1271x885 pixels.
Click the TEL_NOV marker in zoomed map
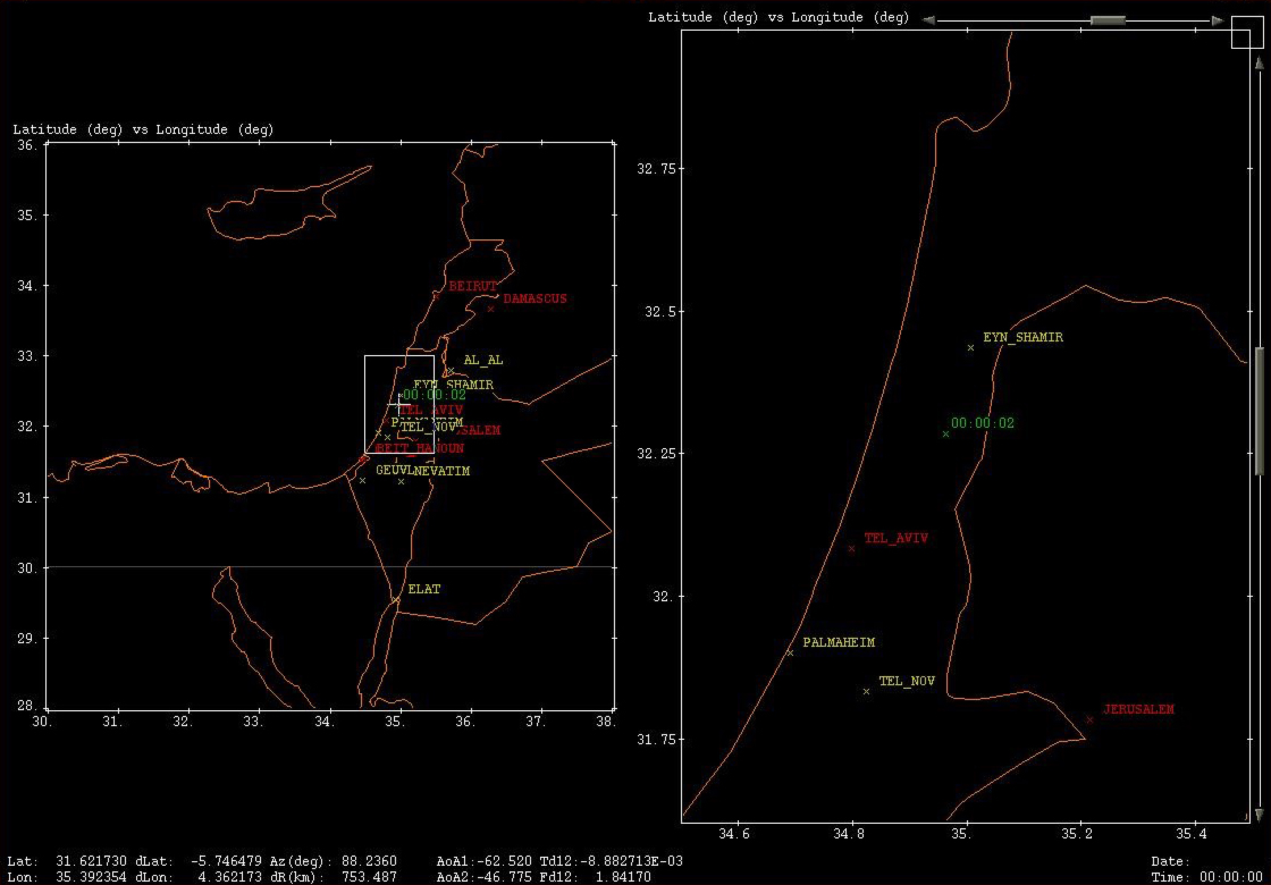click(x=866, y=692)
